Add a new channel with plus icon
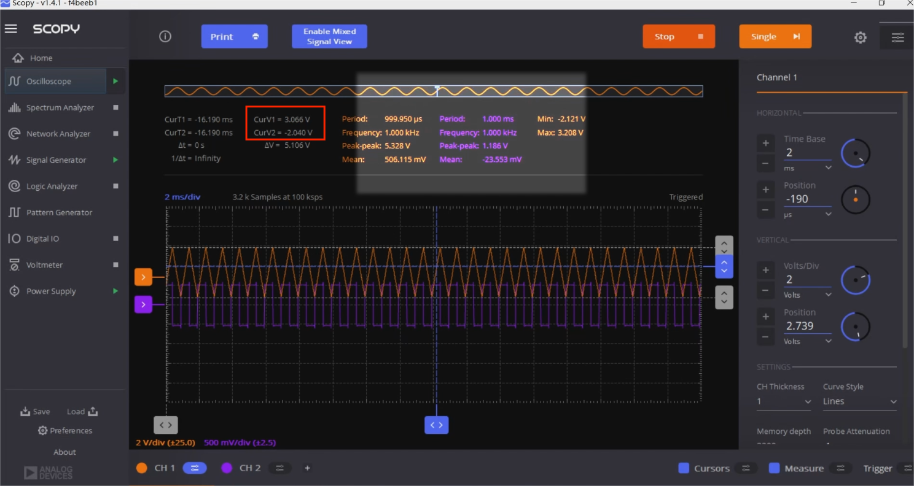This screenshot has height=486, width=914. [x=307, y=468]
